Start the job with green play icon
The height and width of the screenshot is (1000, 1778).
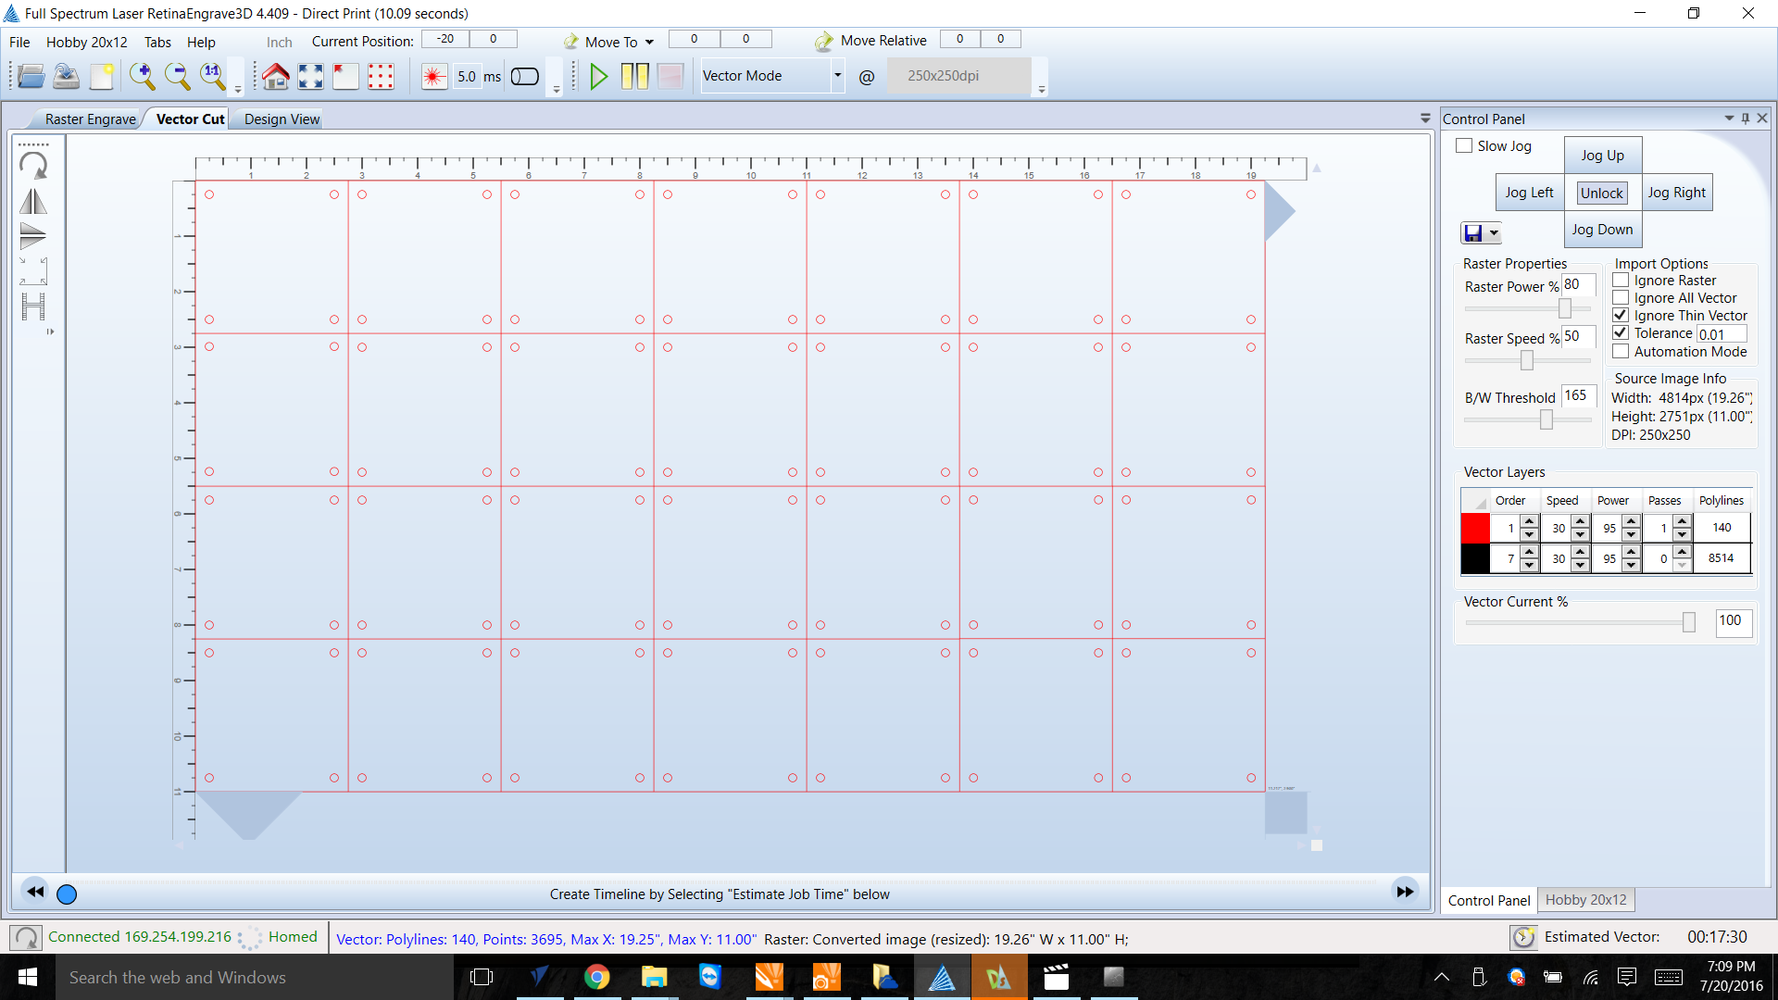click(x=599, y=76)
